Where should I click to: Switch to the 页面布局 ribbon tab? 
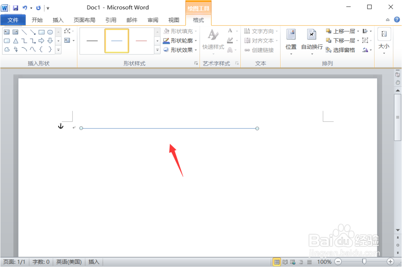pos(84,19)
